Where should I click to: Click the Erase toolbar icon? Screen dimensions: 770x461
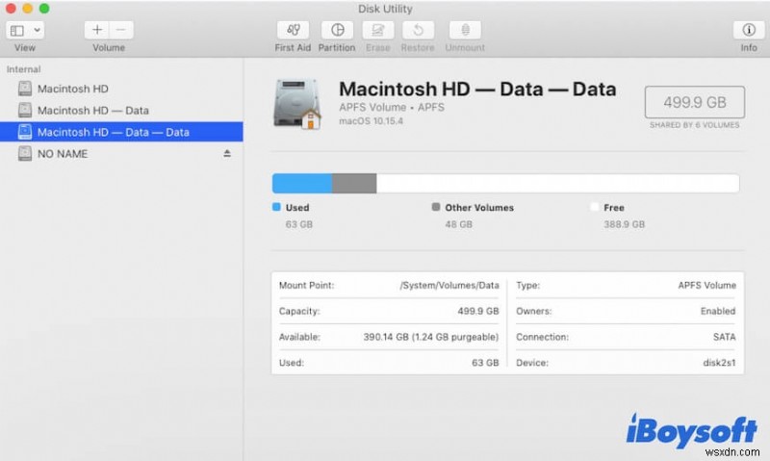point(377,30)
